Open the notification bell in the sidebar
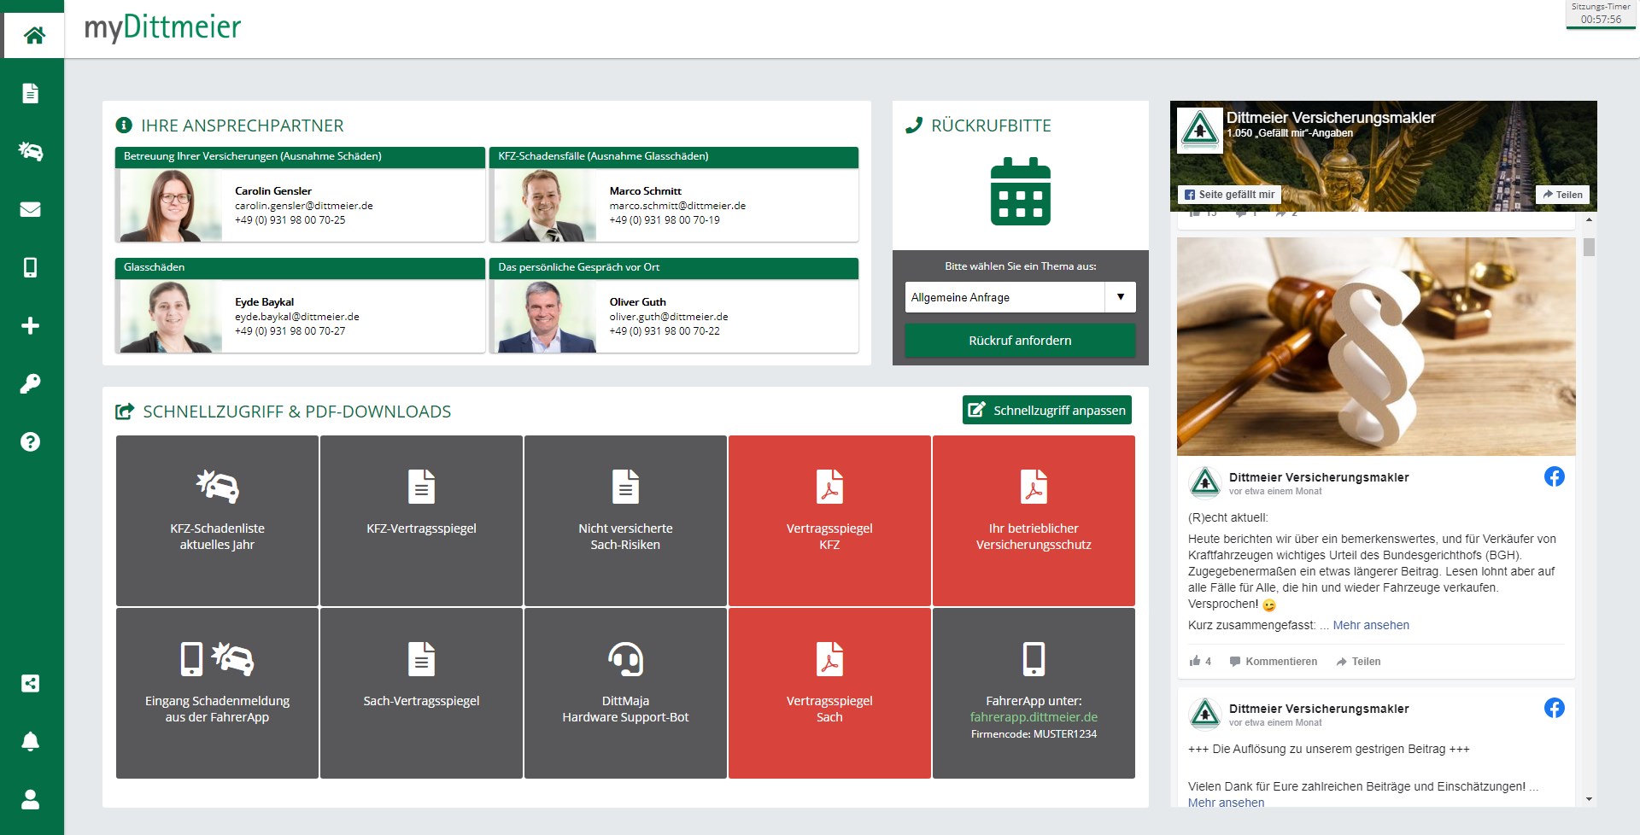This screenshot has width=1640, height=835. (x=30, y=741)
